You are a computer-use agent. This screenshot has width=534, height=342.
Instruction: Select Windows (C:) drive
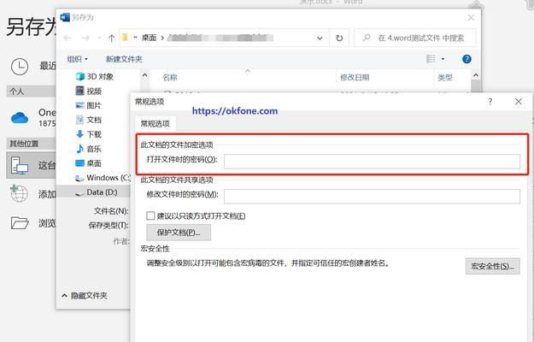103,178
